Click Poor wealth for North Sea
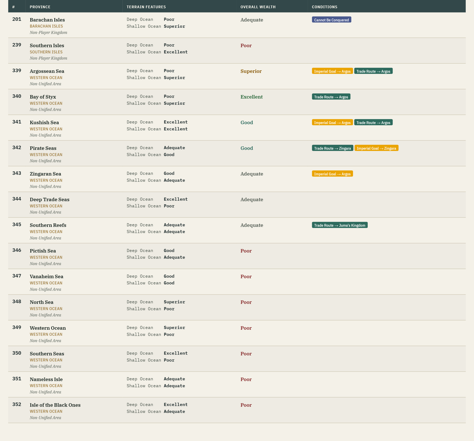The width and height of the screenshot is (474, 441). pos(246,302)
